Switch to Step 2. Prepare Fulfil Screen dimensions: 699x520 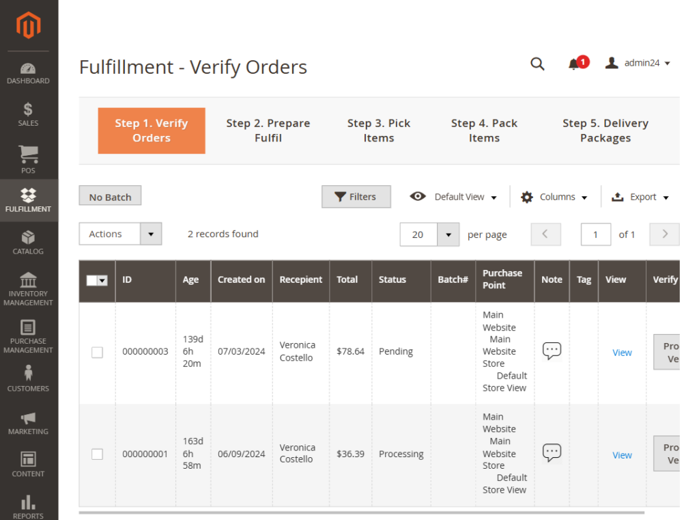(x=268, y=131)
